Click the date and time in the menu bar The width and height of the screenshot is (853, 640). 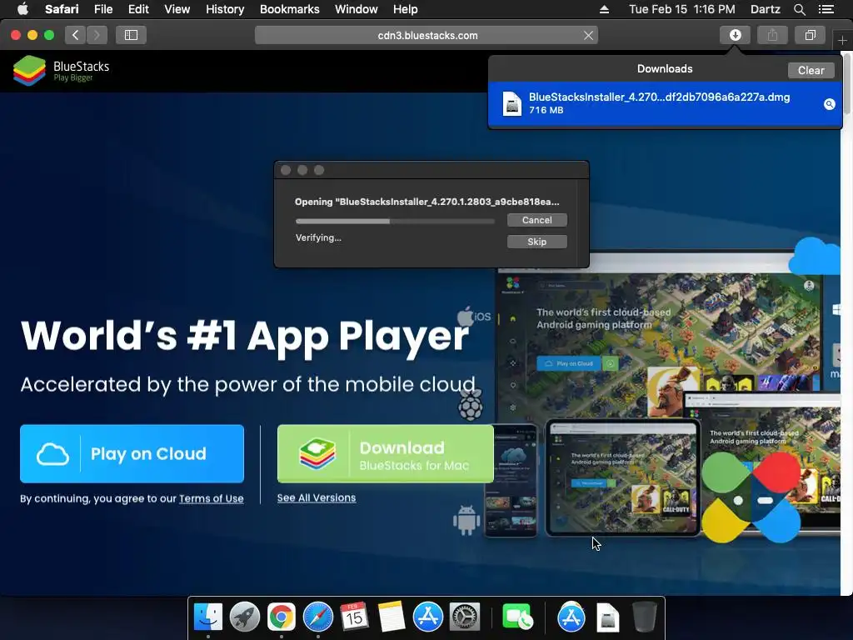click(x=681, y=9)
